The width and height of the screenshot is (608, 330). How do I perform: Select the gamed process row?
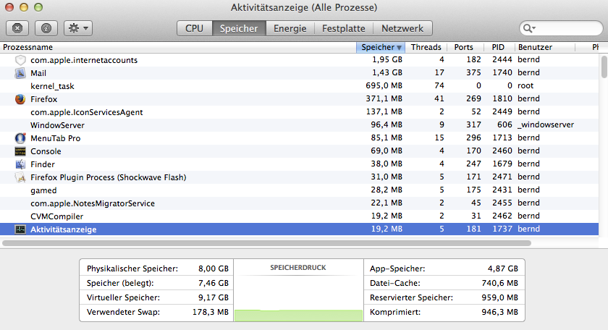pos(299,190)
